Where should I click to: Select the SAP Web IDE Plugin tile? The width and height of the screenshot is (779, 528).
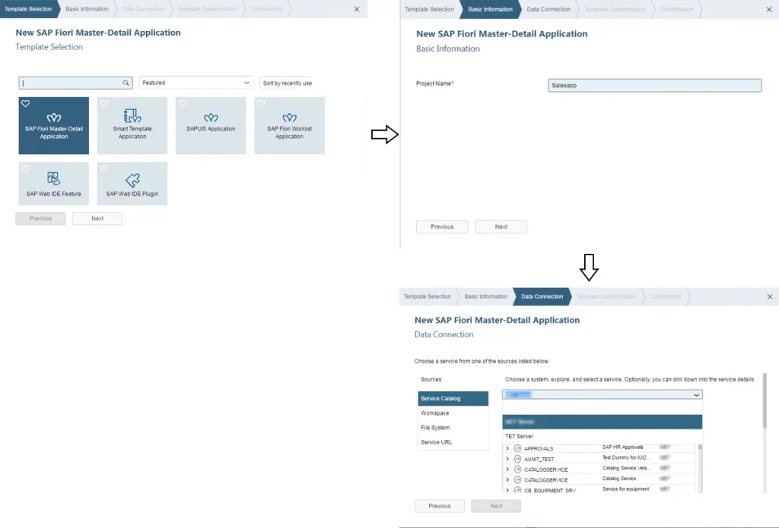point(132,184)
